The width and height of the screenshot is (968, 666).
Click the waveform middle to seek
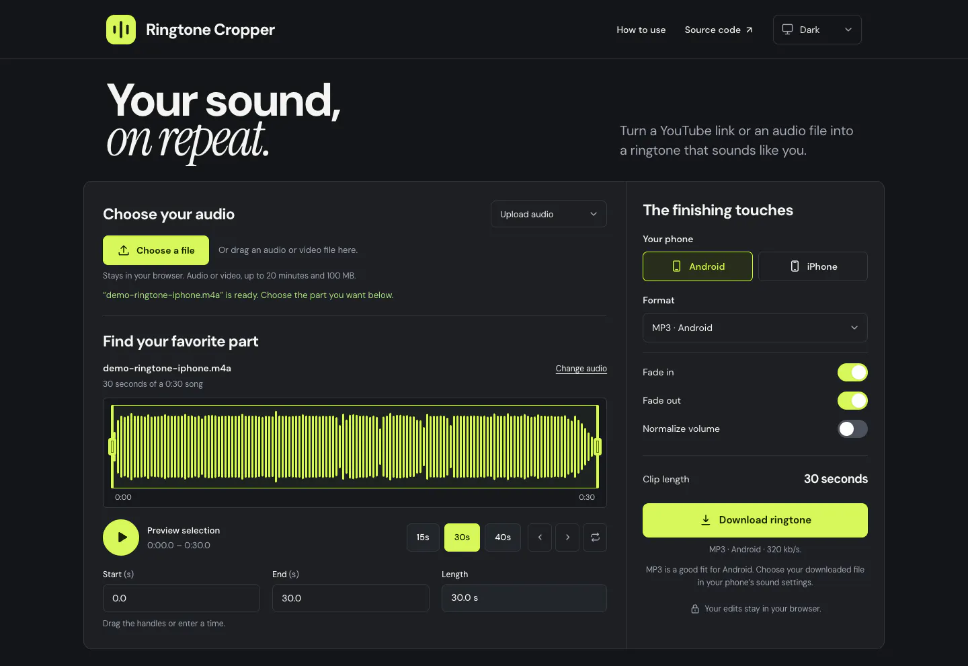[355, 447]
